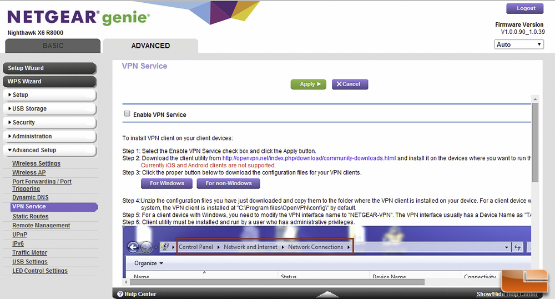Enable VPN Service checkbox

pos(127,114)
